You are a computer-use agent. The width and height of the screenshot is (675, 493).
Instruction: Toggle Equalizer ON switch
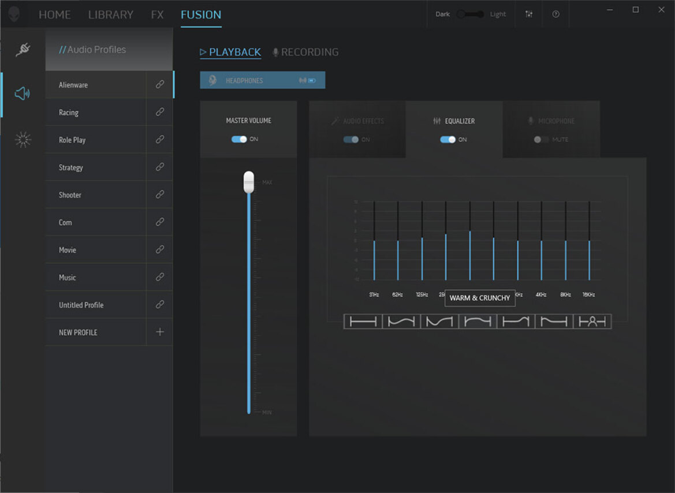[x=447, y=140]
